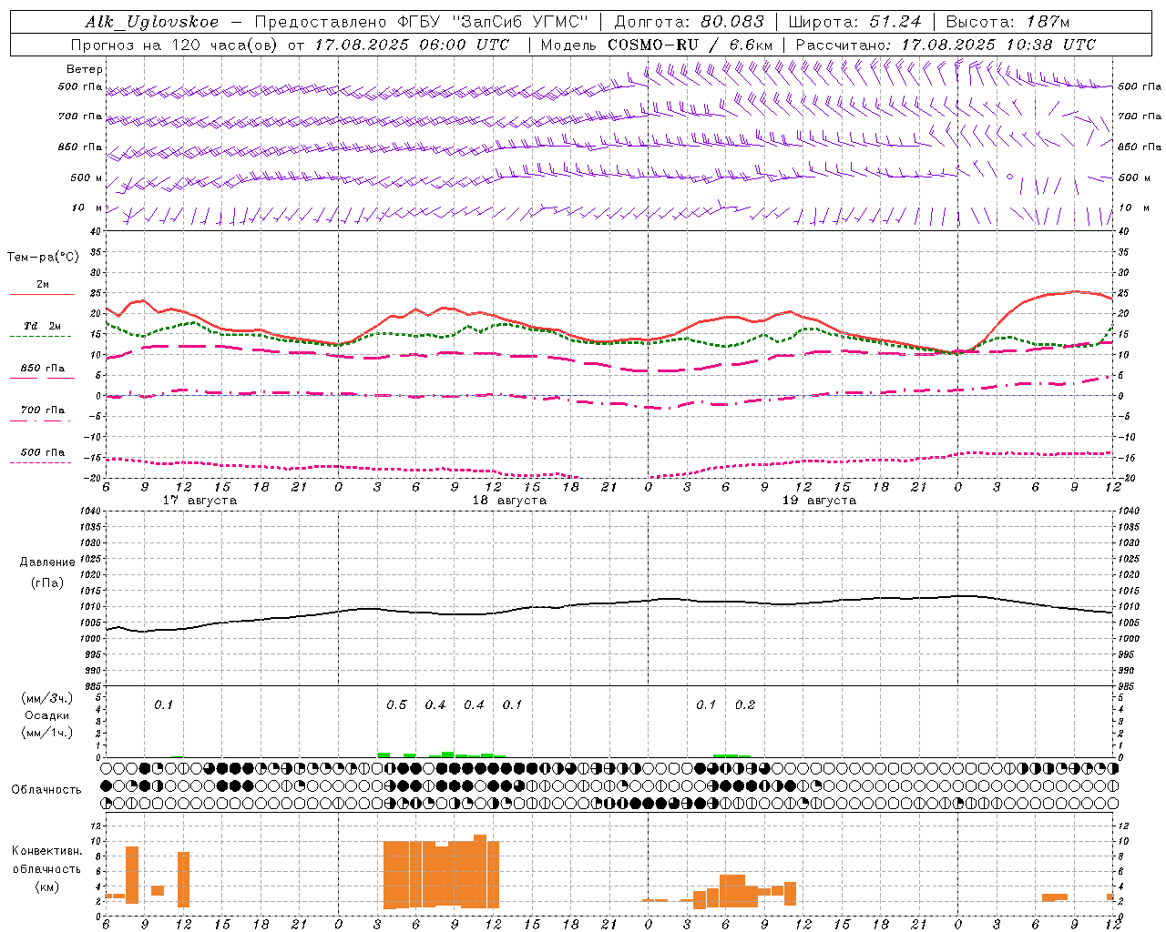Click the Тем-ра(°C) axis title
This screenshot has width=1166, height=932.
43,258
